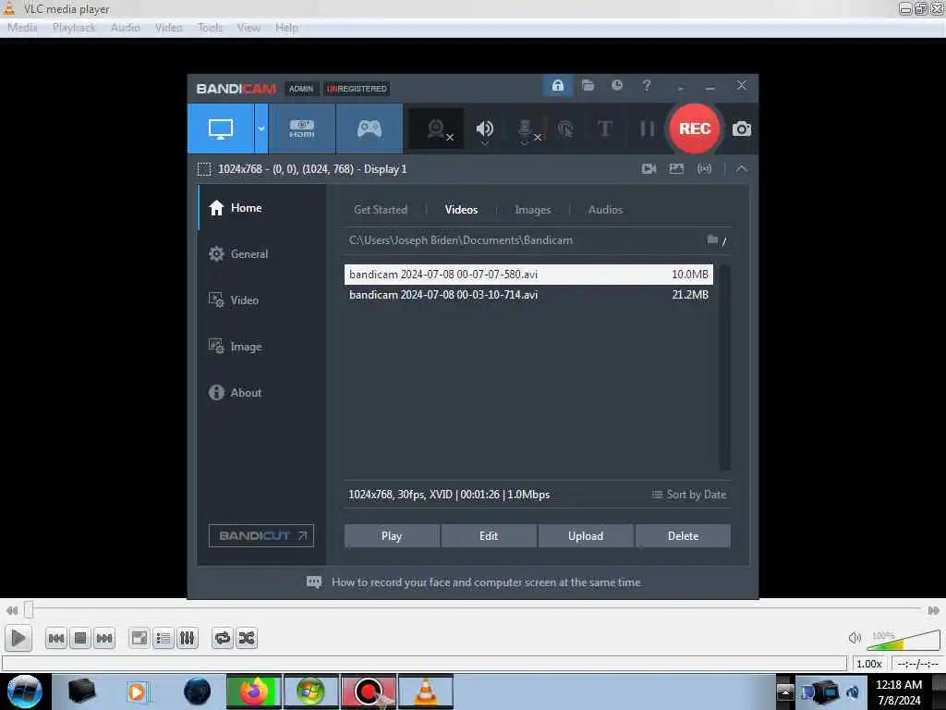Start recording with REC button
Screen dimensions: 946x710
pyautogui.click(x=695, y=129)
